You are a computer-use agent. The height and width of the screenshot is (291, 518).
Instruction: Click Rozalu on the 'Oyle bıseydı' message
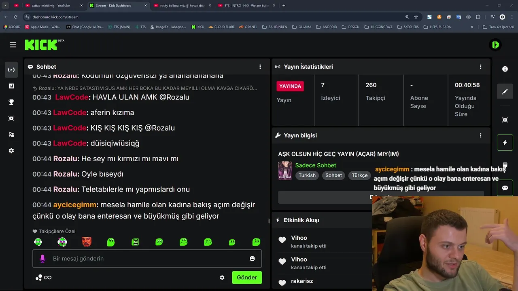tap(66, 174)
